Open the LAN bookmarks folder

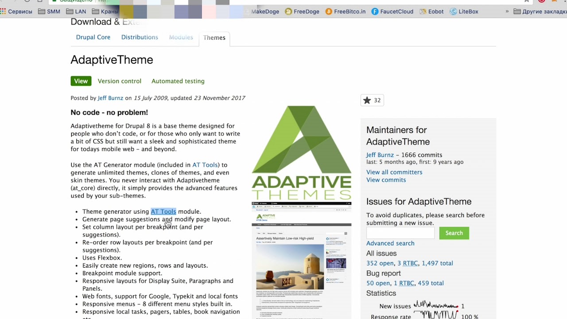click(76, 12)
